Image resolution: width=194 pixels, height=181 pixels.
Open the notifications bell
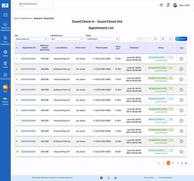[168, 5]
